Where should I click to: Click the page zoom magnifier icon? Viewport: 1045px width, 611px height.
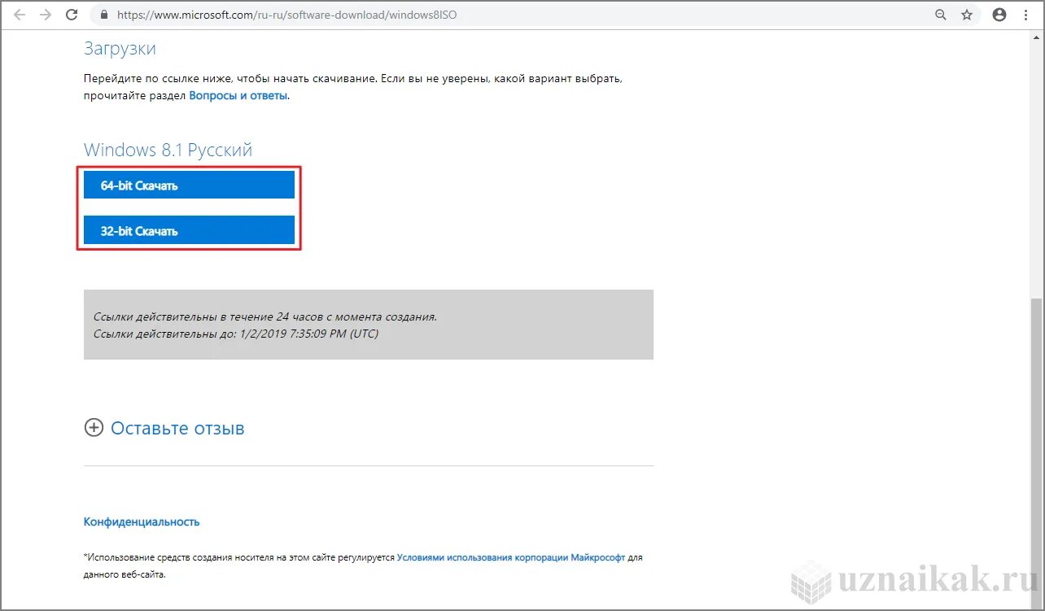940,14
